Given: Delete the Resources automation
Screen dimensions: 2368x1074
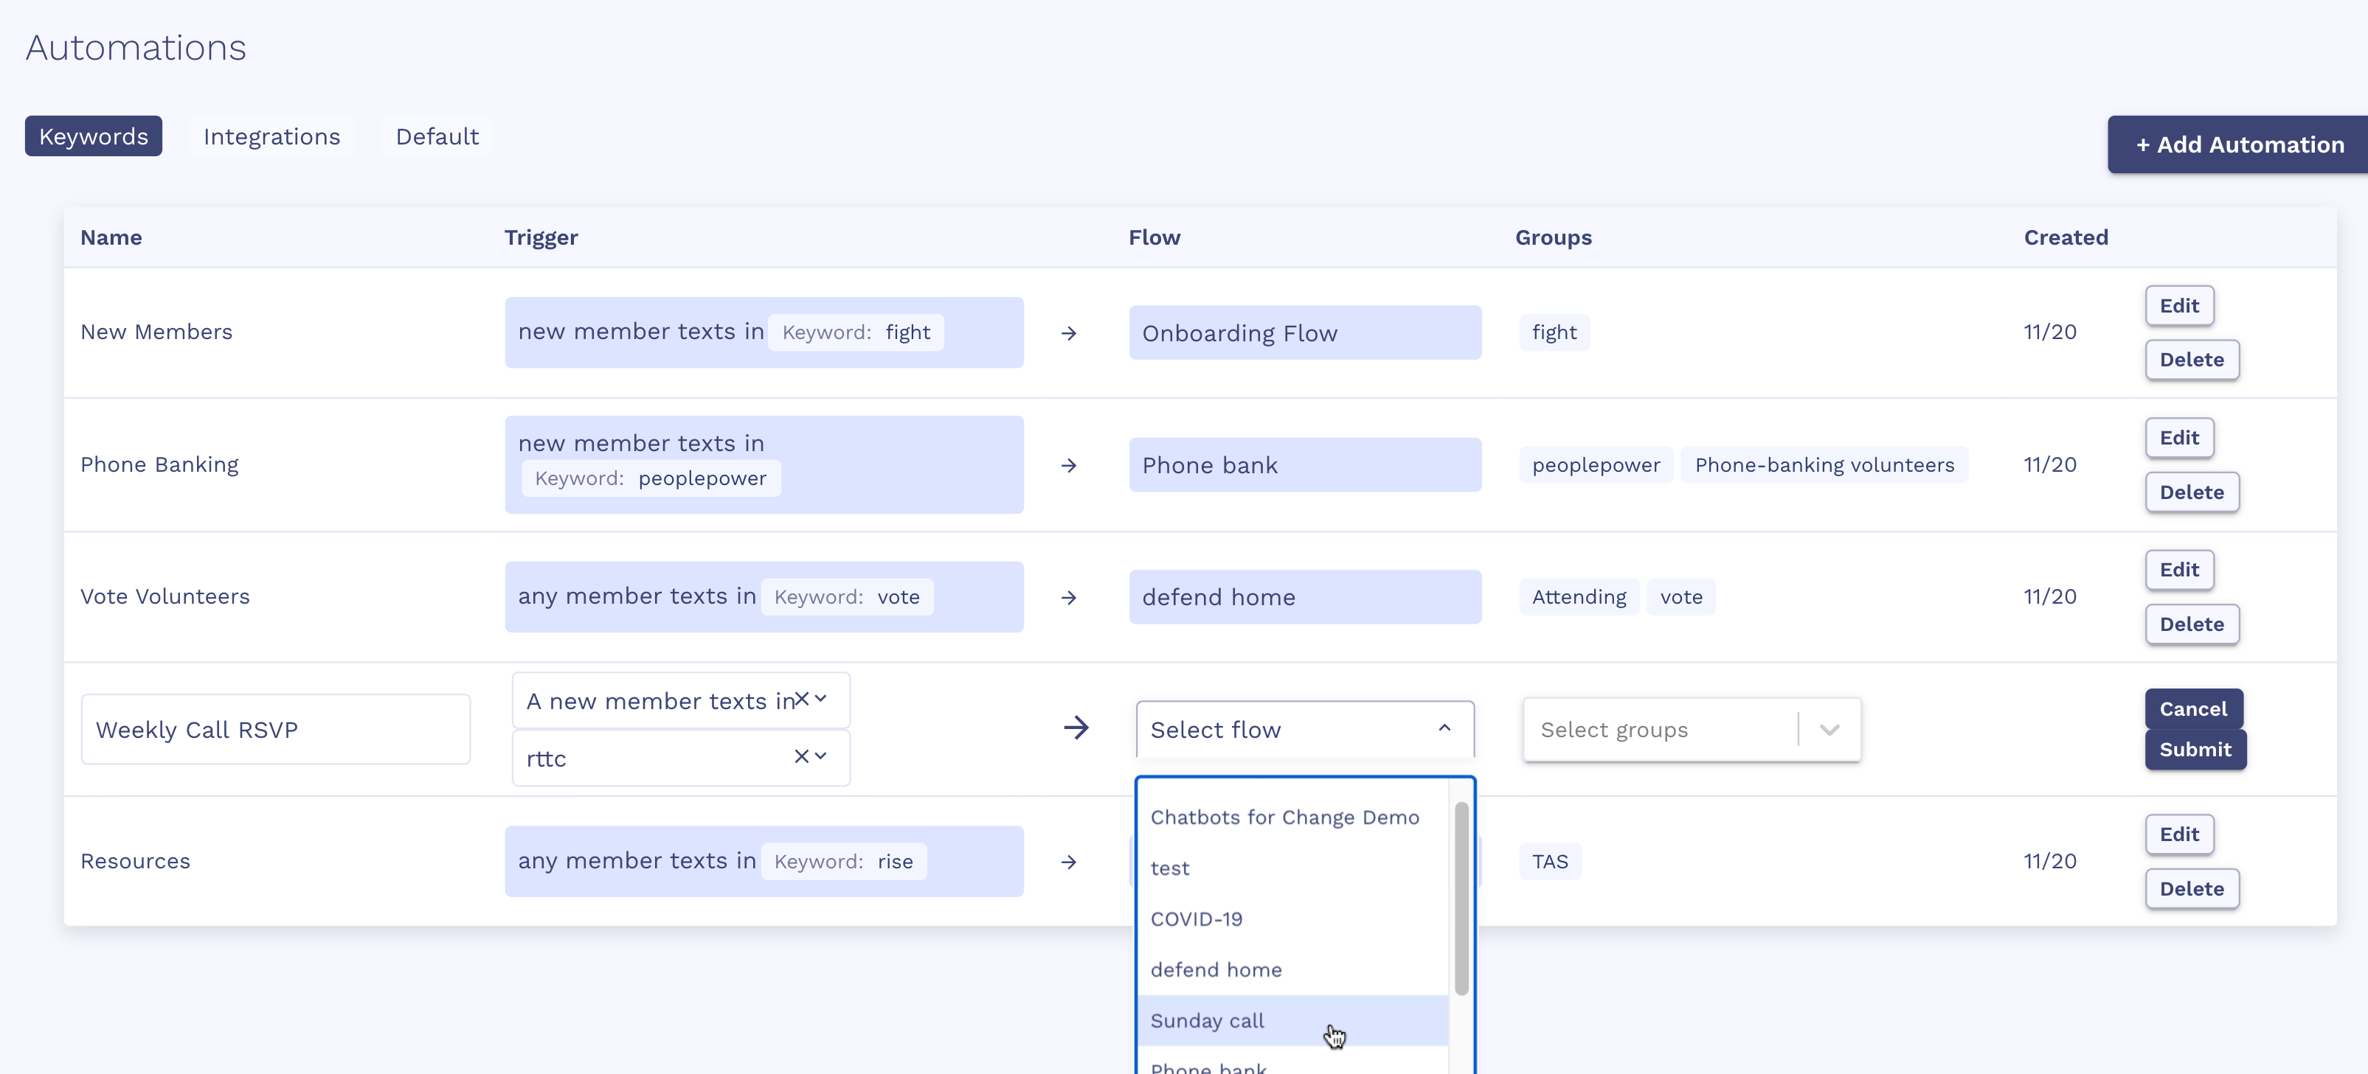Looking at the screenshot, I should point(2192,888).
